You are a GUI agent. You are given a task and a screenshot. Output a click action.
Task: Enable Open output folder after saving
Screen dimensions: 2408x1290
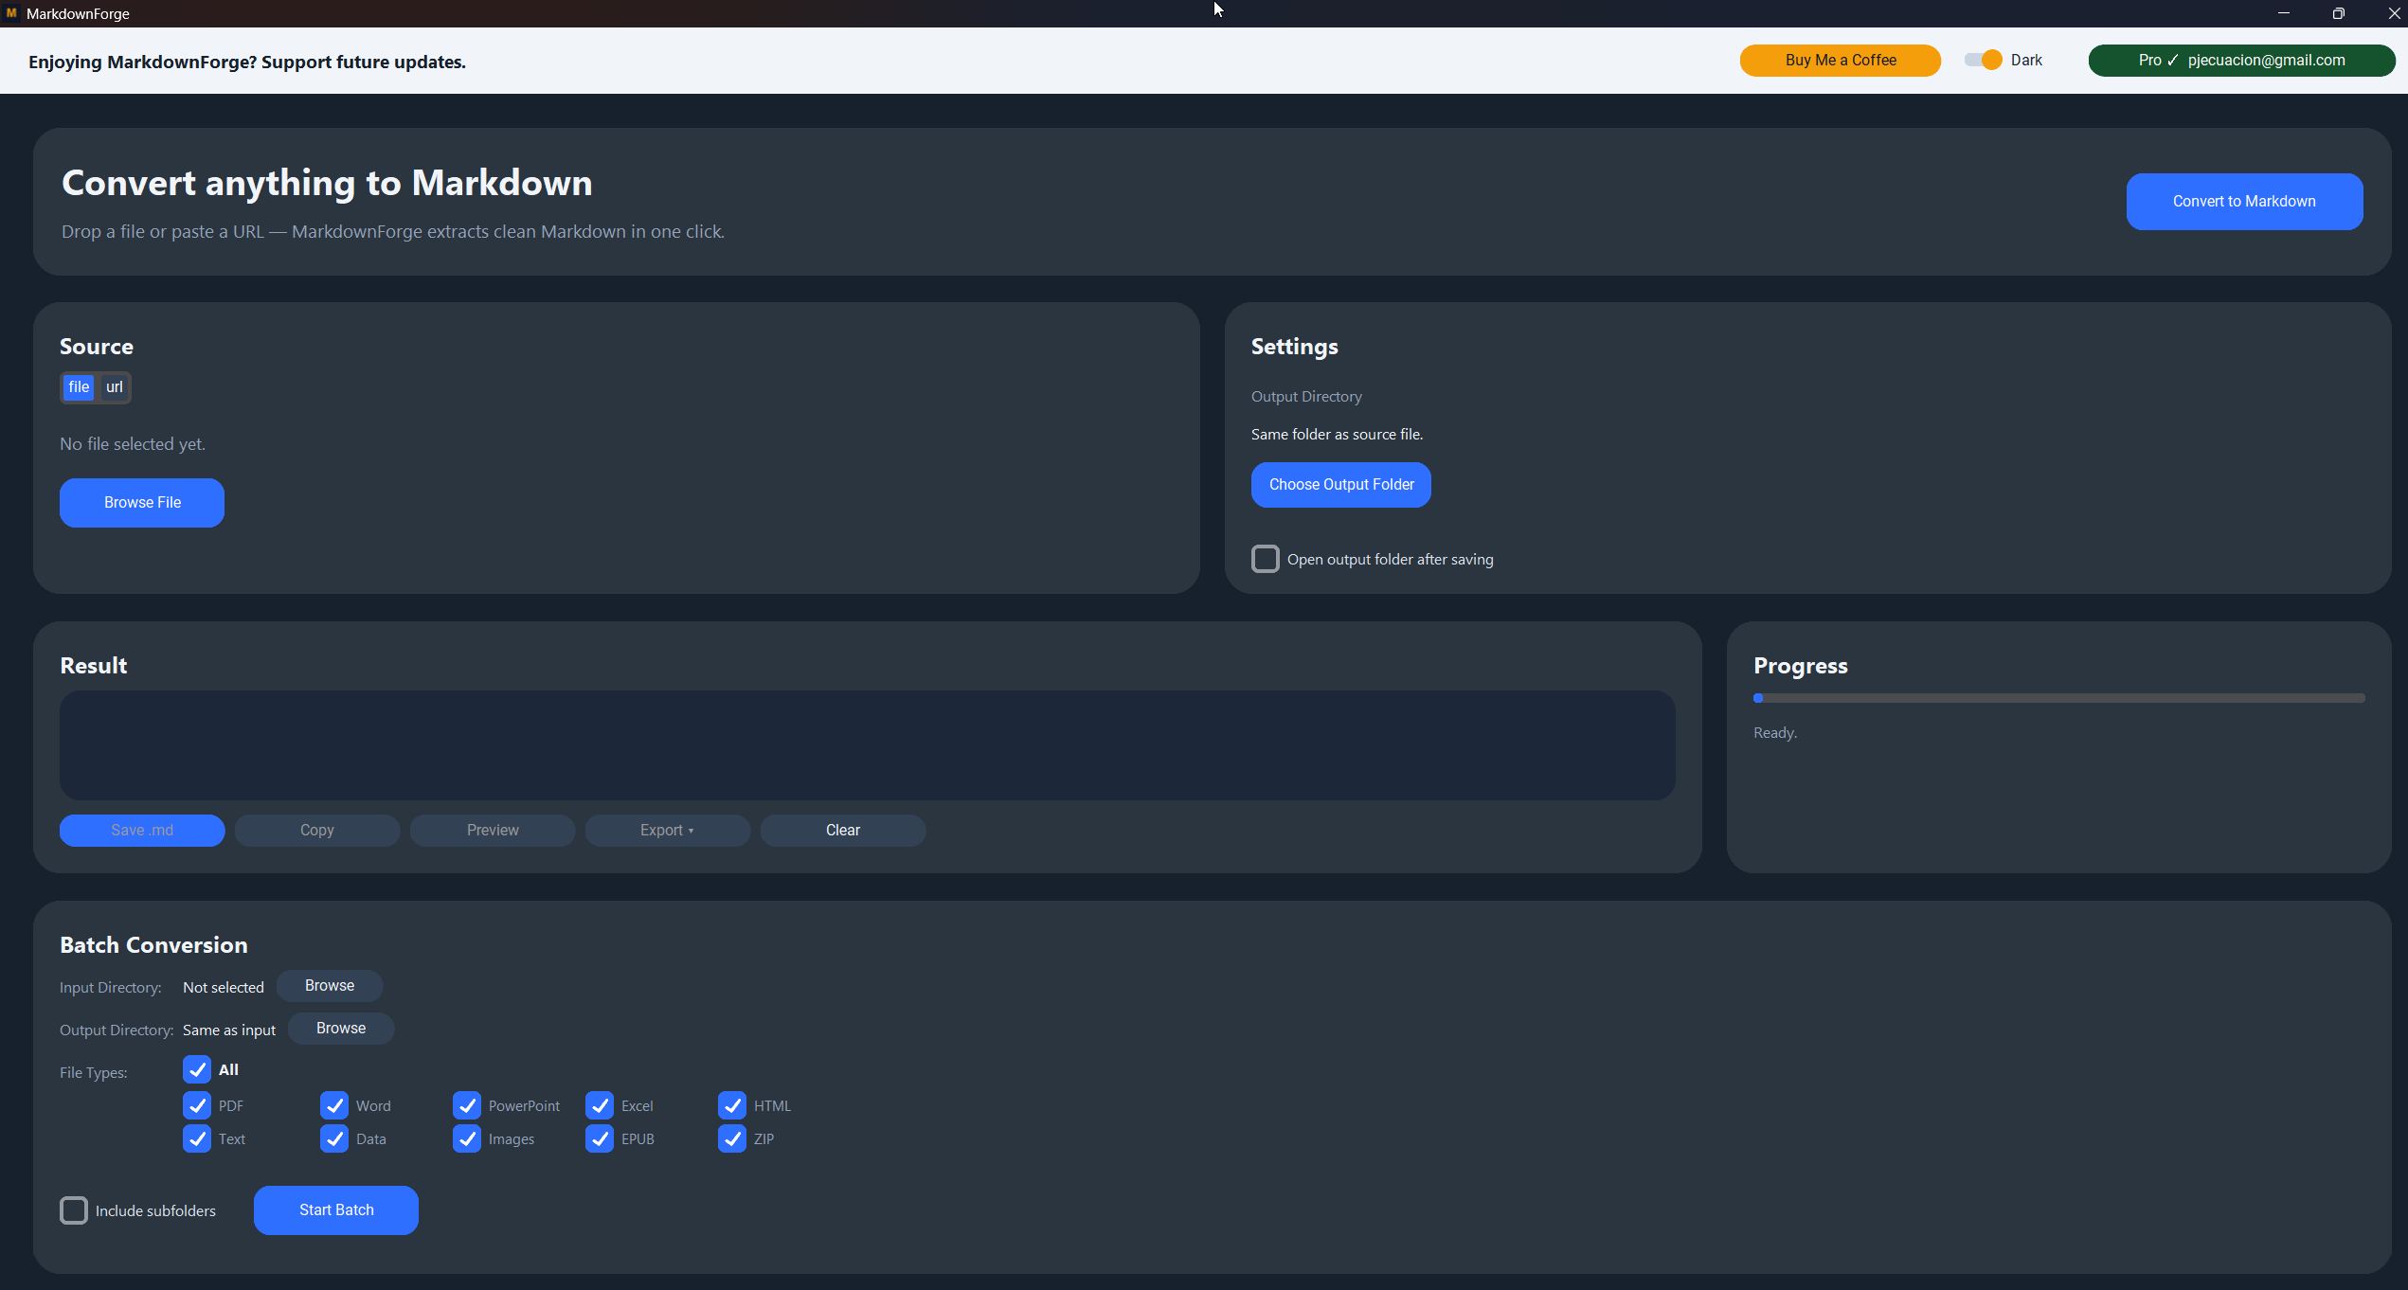pyautogui.click(x=1265, y=559)
